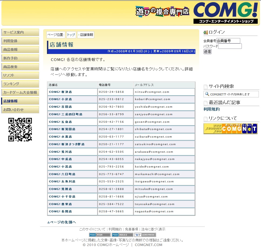Open COMG! 水原店 store page
Screen dimensions: 261x249
point(60,137)
